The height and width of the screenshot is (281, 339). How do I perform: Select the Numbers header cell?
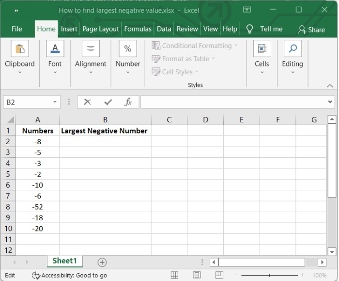(38, 131)
